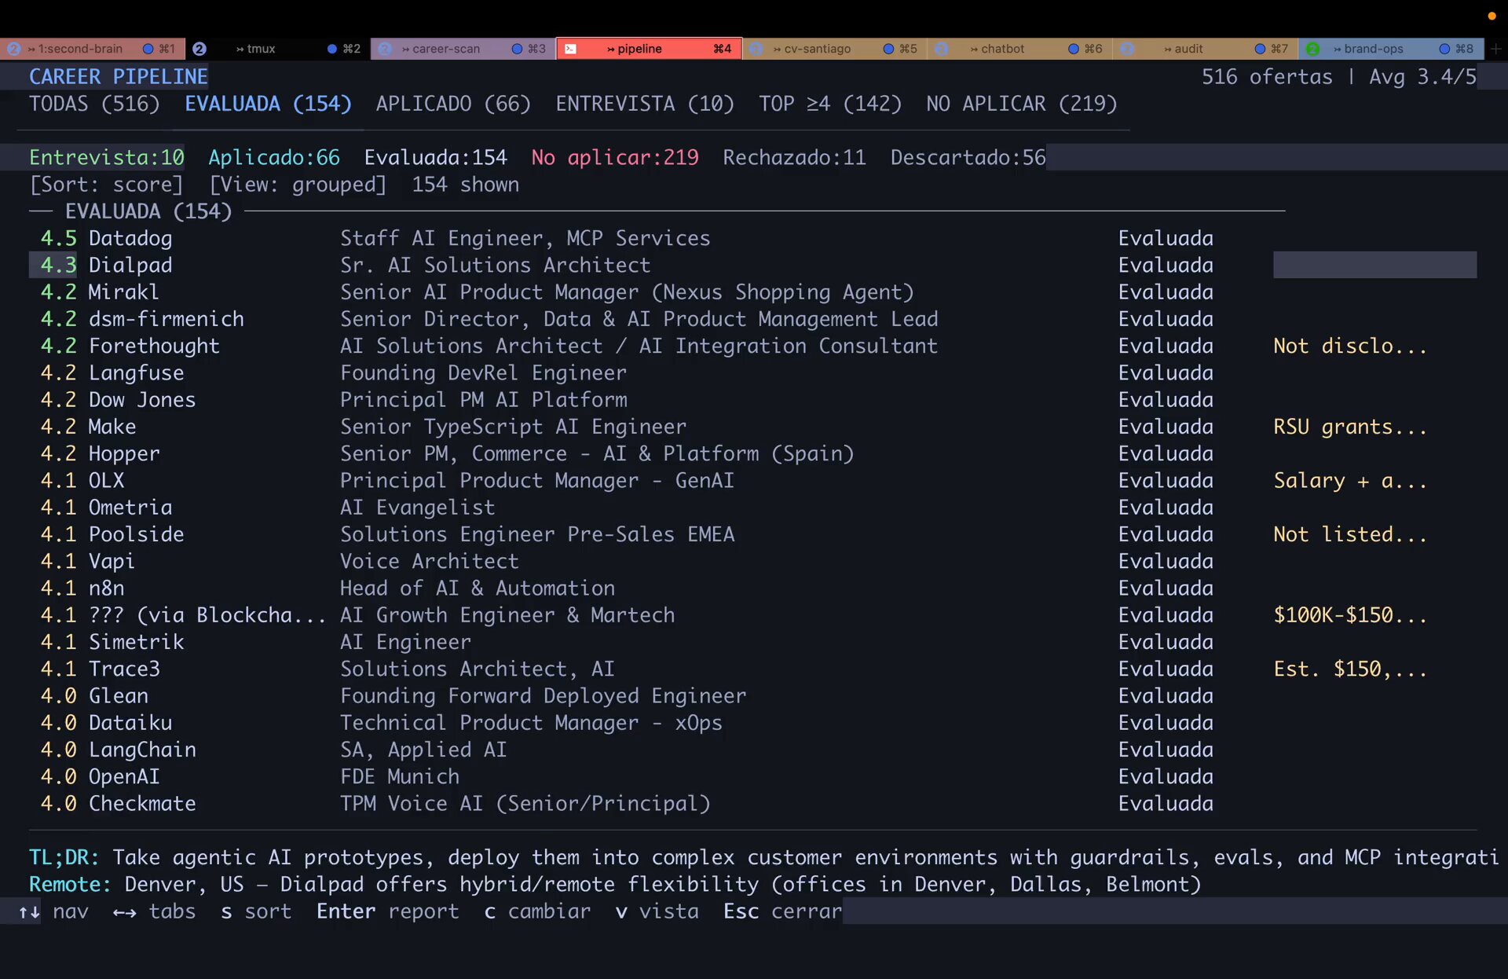This screenshot has height=979, width=1508.
Task: Click the blue activity dot on chatbot tab
Action: [1073, 49]
